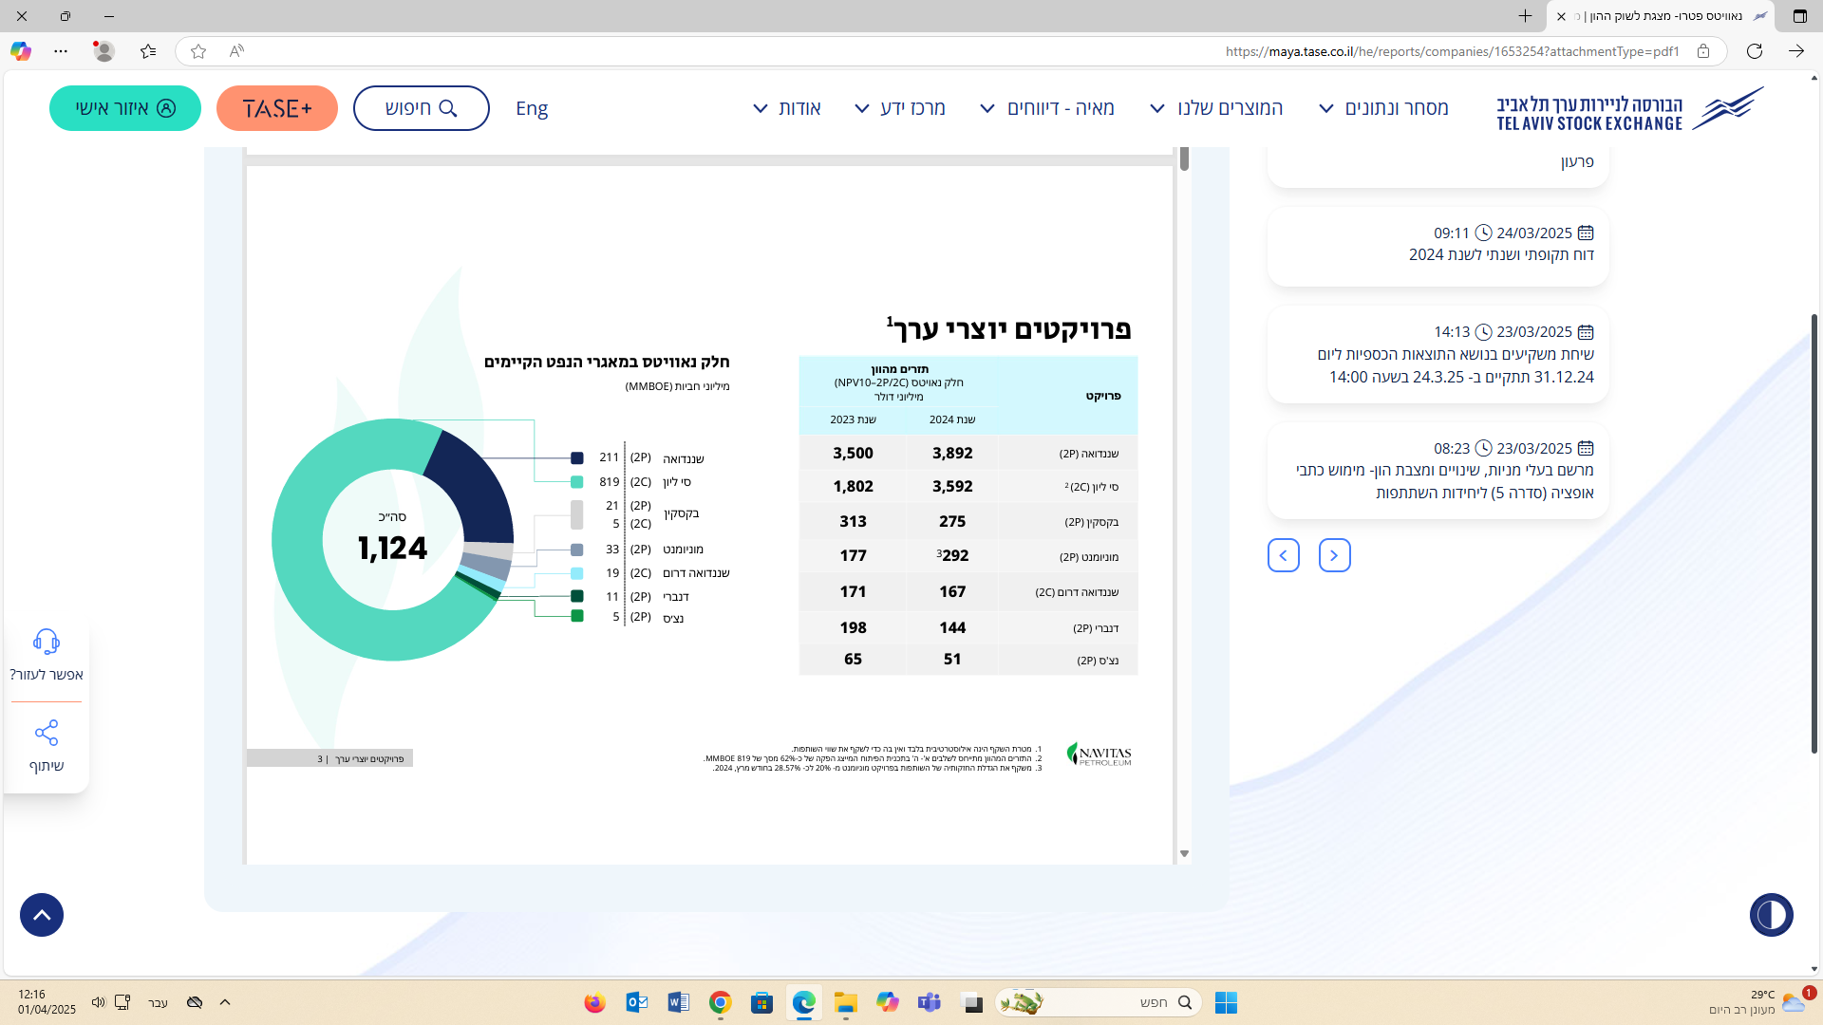Image resolution: width=1823 pixels, height=1025 pixels.
Task: Toggle the contrast accessibility button
Action: [1771, 915]
